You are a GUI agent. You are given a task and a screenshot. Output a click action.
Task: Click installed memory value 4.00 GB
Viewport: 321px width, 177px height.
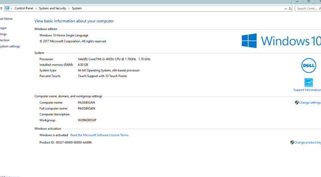point(83,65)
